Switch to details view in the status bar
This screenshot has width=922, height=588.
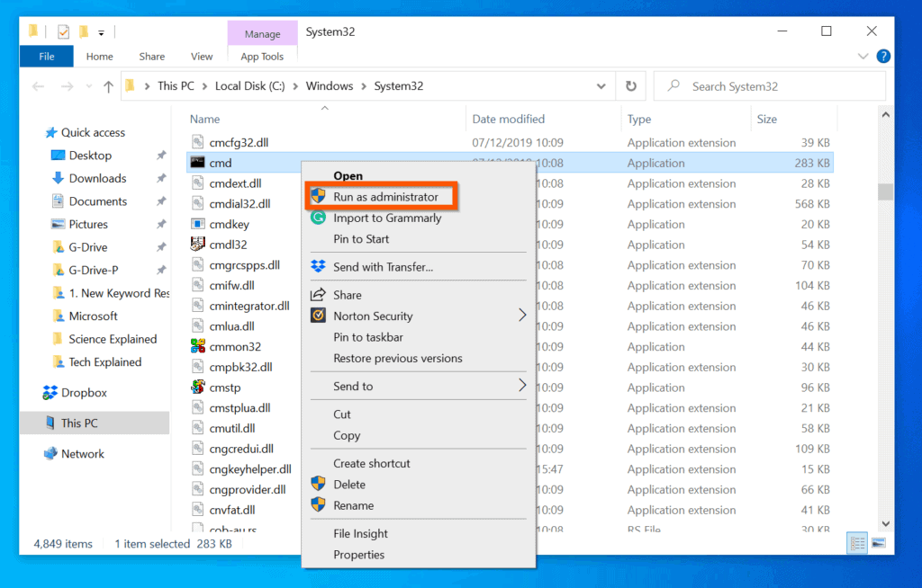(x=856, y=543)
